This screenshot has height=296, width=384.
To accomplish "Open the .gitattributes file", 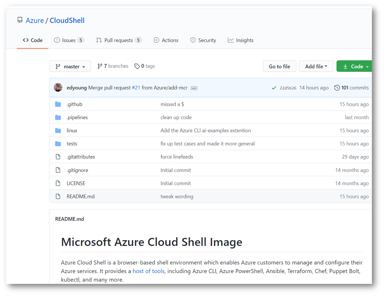I will [x=81, y=157].
